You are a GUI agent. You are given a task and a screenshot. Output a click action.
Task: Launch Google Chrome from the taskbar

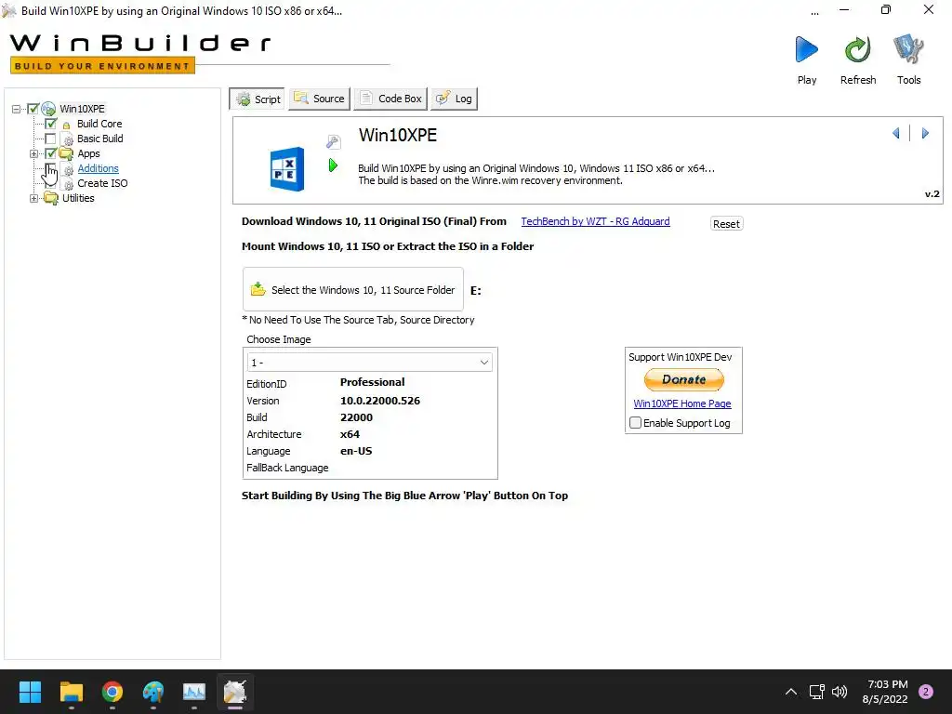pyautogui.click(x=112, y=692)
